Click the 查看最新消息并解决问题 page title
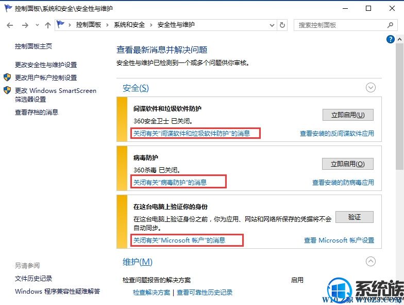Viewport: 404px width, 305px height. [x=162, y=50]
